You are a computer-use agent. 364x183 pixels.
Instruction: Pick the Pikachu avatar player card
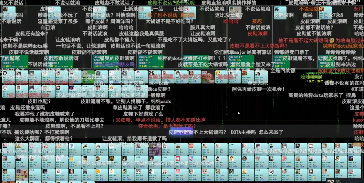[75, 162]
